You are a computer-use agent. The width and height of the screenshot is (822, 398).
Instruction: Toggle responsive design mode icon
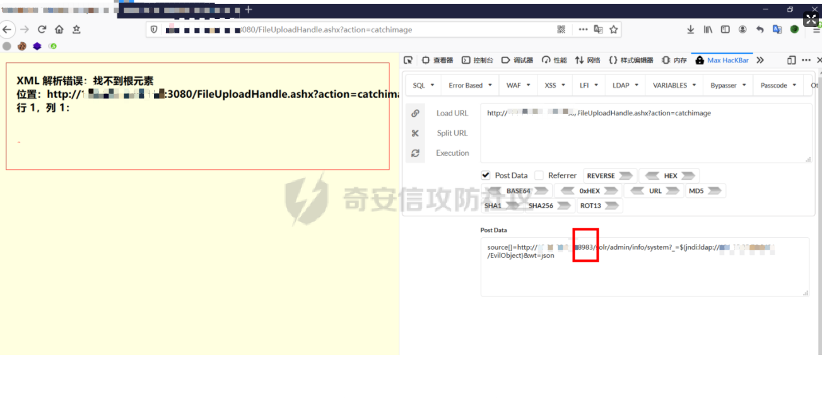791,61
